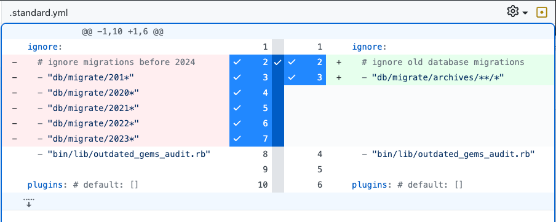Screen dimensions: 556x222
Task: Click the added "db/migrate/archives/**/*" line
Action: pyautogui.click(x=439, y=77)
